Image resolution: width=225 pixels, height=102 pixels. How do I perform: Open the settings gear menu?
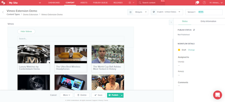(130, 3)
